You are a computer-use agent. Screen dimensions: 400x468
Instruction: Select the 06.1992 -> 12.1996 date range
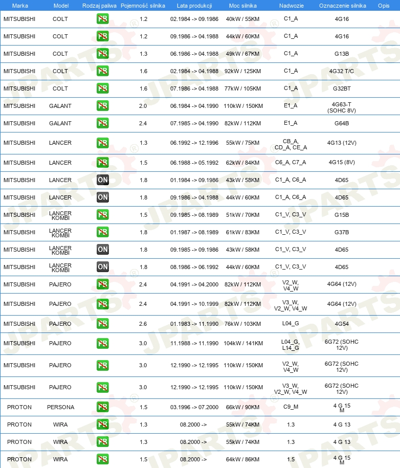pos(194,143)
